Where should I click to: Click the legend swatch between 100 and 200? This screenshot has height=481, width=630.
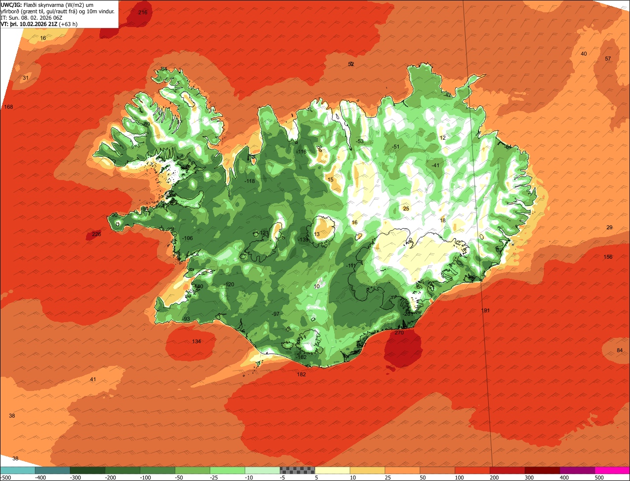pyautogui.click(x=472, y=470)
